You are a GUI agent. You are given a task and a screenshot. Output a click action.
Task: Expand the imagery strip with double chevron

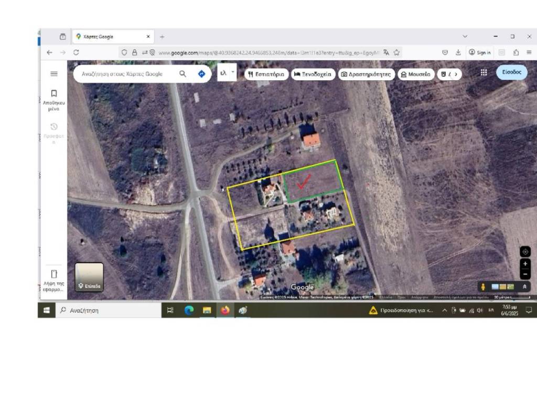(x=524, y=287)
